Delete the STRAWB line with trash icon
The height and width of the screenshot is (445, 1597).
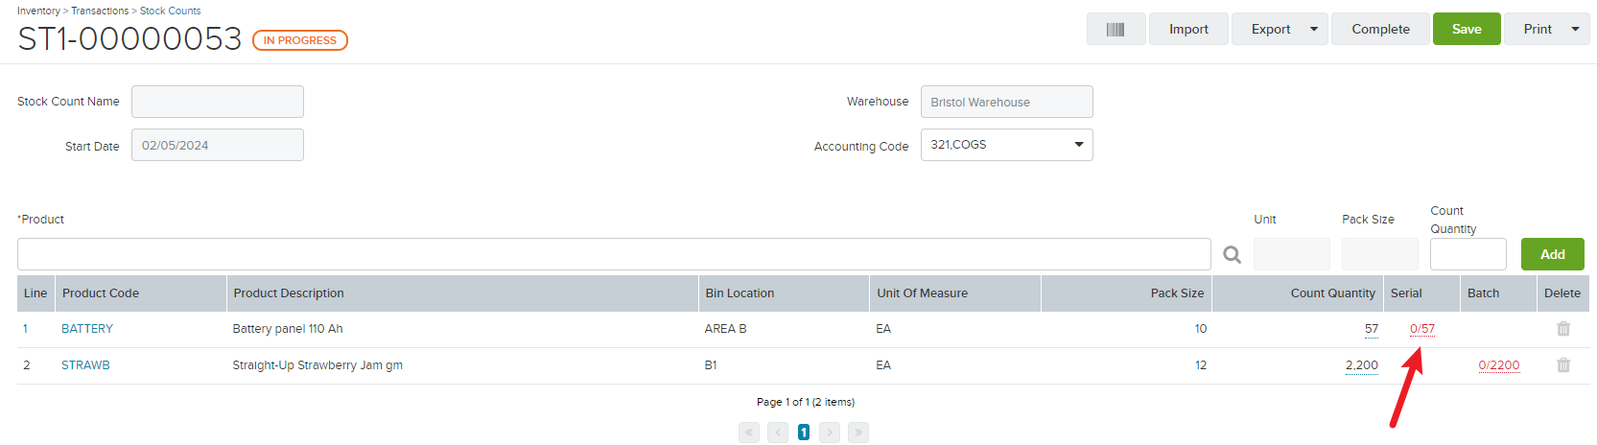coord(1563,365)
